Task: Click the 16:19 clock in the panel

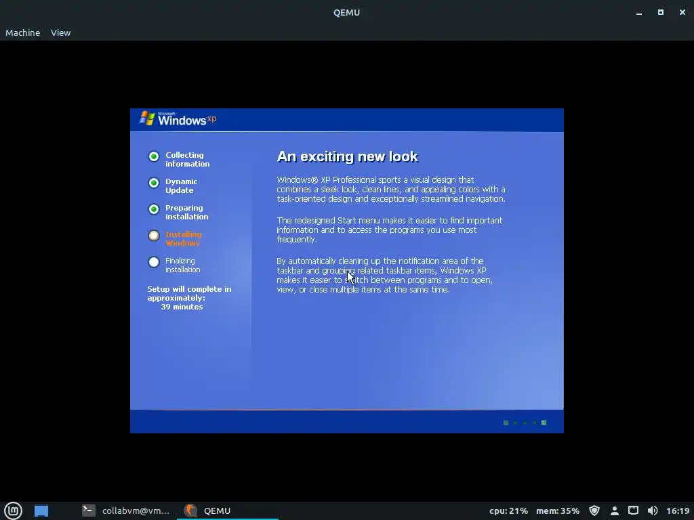Action: (678, 511)
